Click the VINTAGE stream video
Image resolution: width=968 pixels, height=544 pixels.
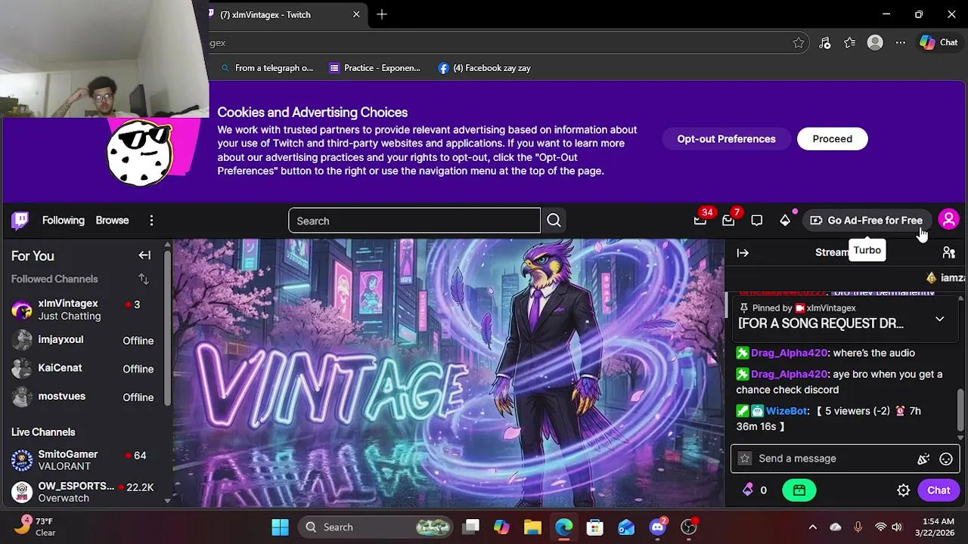point(448,372)
